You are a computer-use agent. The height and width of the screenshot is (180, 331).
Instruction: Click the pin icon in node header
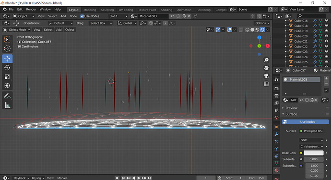point(195,16)
